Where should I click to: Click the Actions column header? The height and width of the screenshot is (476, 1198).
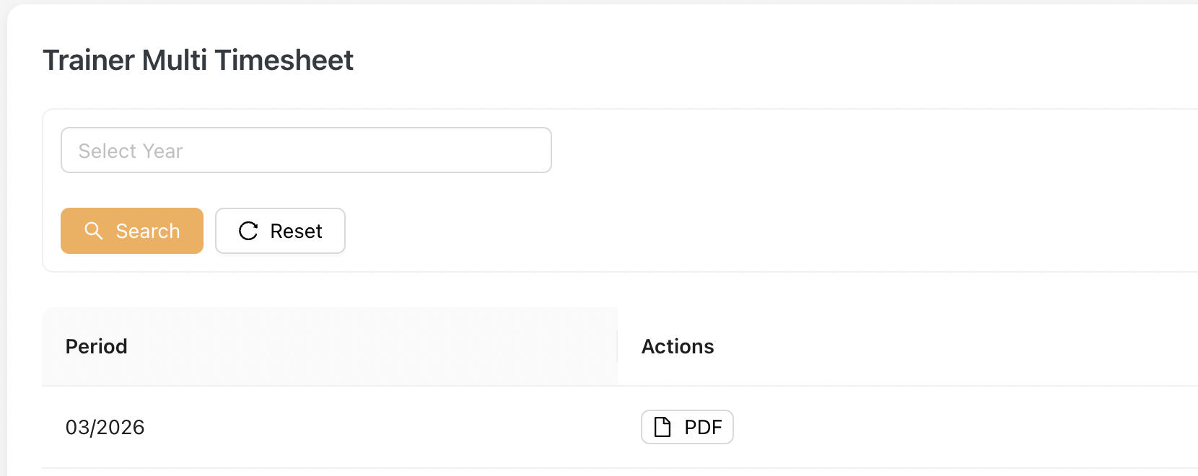click(x=678, y=346)
